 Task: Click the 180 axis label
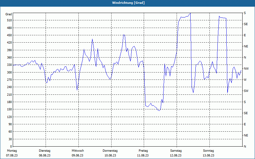pyautogui.click(x=9, y=102)
